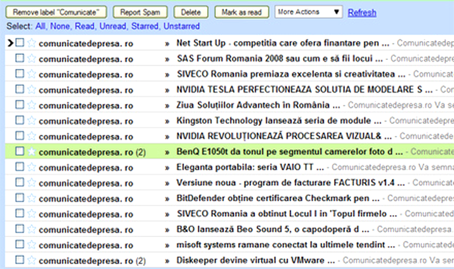Tick the SIVECO Locul I email checkbox
This screenshot has height=269, width=454.
tap(20, 213)
